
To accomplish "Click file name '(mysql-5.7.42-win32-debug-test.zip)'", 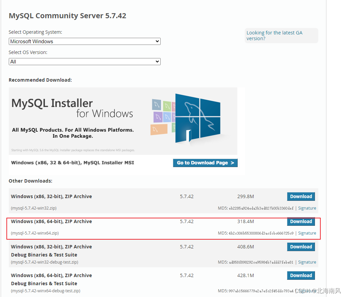I will 45,262.
